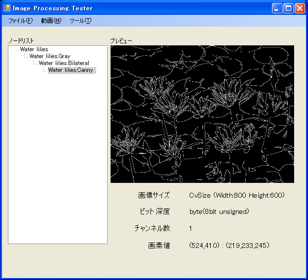Image resolution: width=308 pixels, height=280 pixels.
Task: Select the Water lilies root node
Action: click(x=34, y=49)
